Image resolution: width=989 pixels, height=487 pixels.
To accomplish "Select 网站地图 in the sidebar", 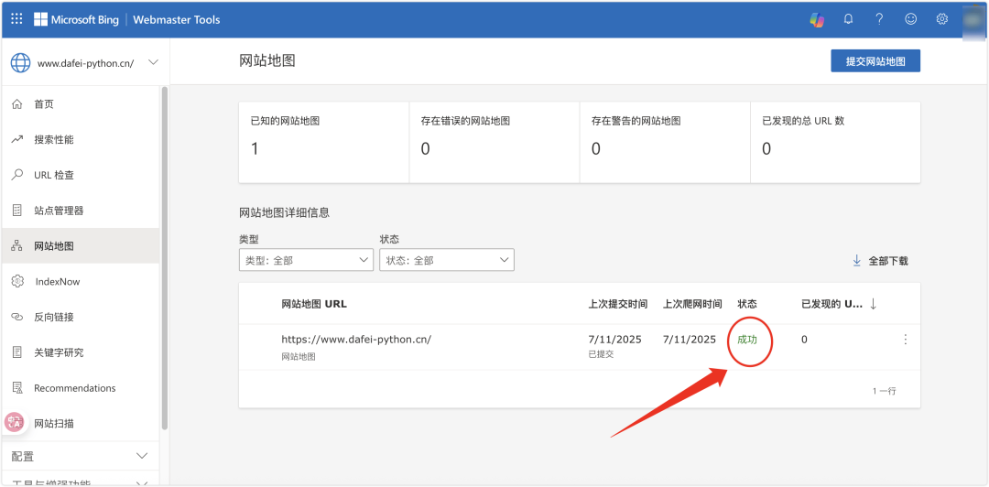I will [80, 245].
